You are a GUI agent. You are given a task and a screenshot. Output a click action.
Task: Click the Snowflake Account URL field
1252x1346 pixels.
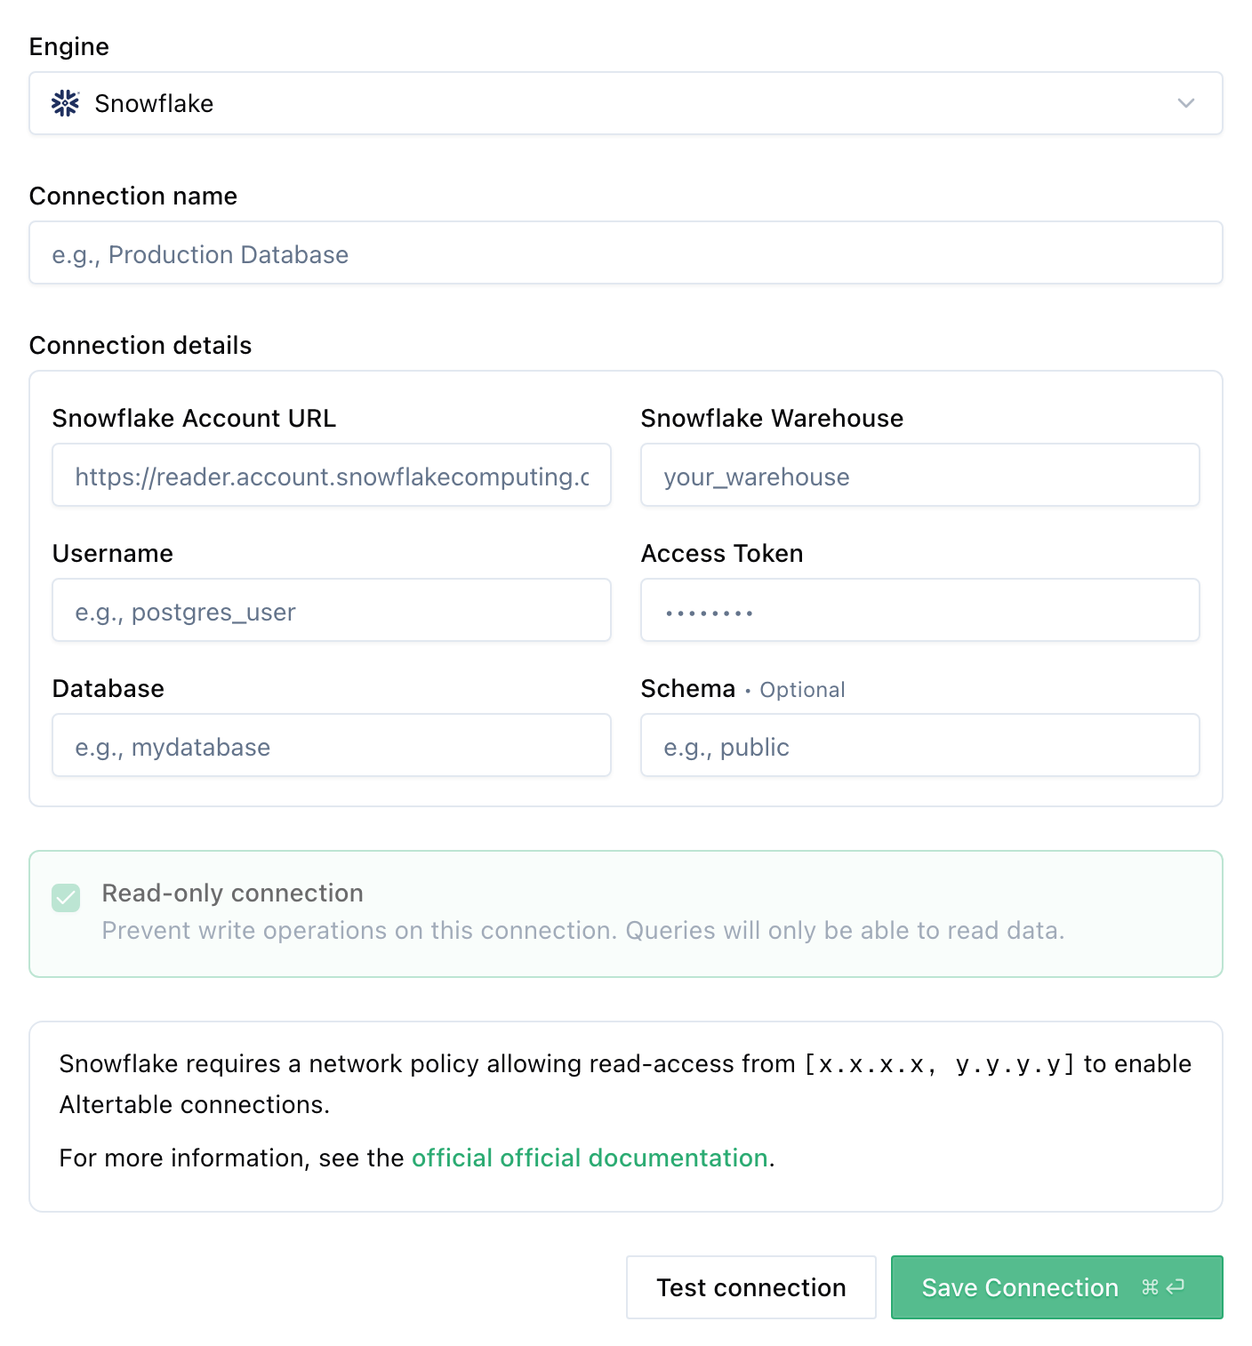(x=331, y=476)
